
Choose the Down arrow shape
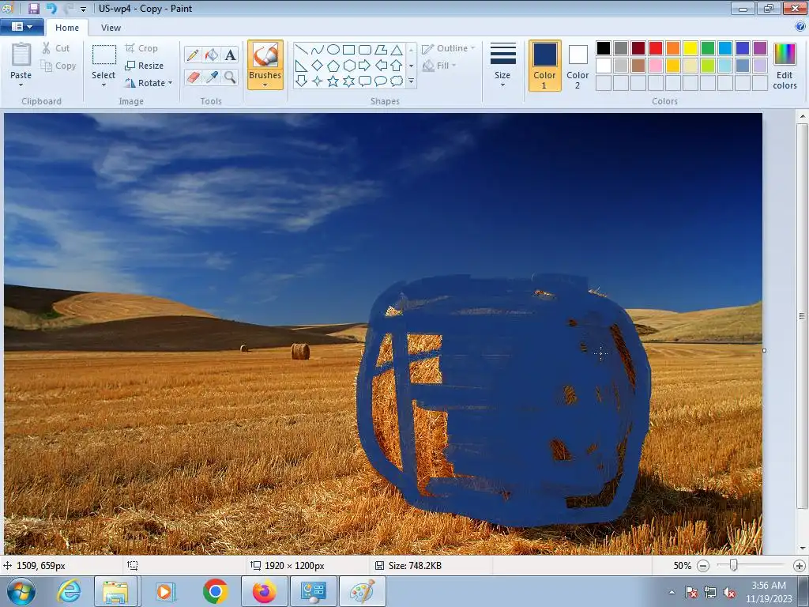tap(301, 81)
